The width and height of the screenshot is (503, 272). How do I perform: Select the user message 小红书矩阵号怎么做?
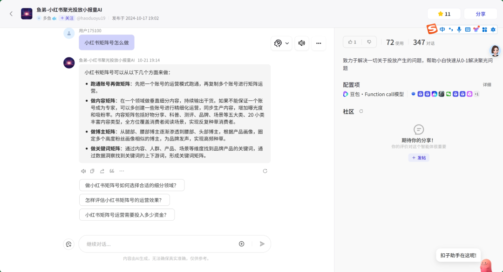(x=107, y=42)
